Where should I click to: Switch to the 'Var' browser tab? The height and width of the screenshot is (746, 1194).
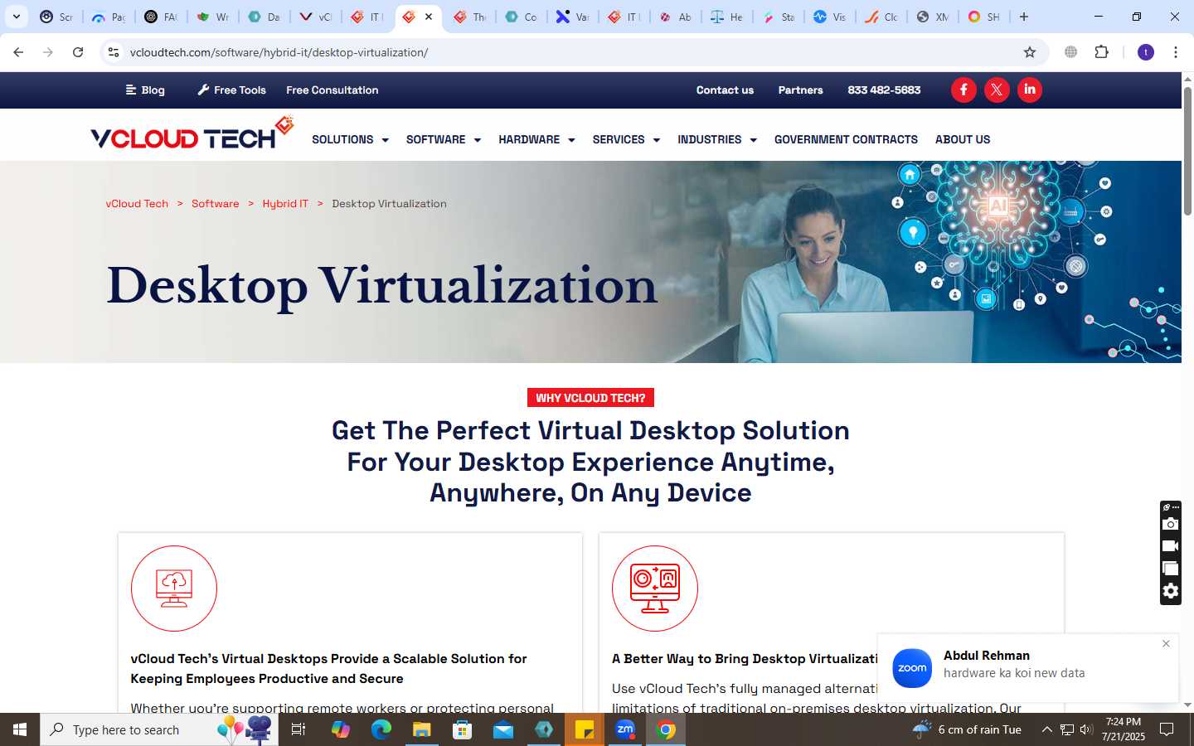tap(573, 17)
